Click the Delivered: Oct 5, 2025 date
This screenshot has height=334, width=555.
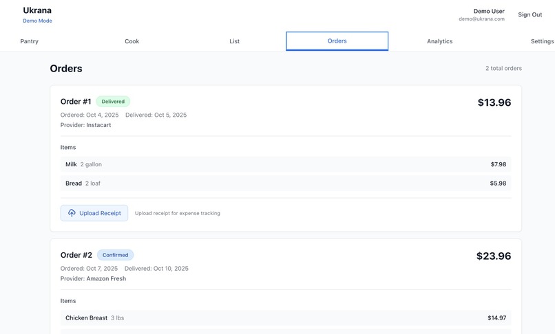(156, 115)
